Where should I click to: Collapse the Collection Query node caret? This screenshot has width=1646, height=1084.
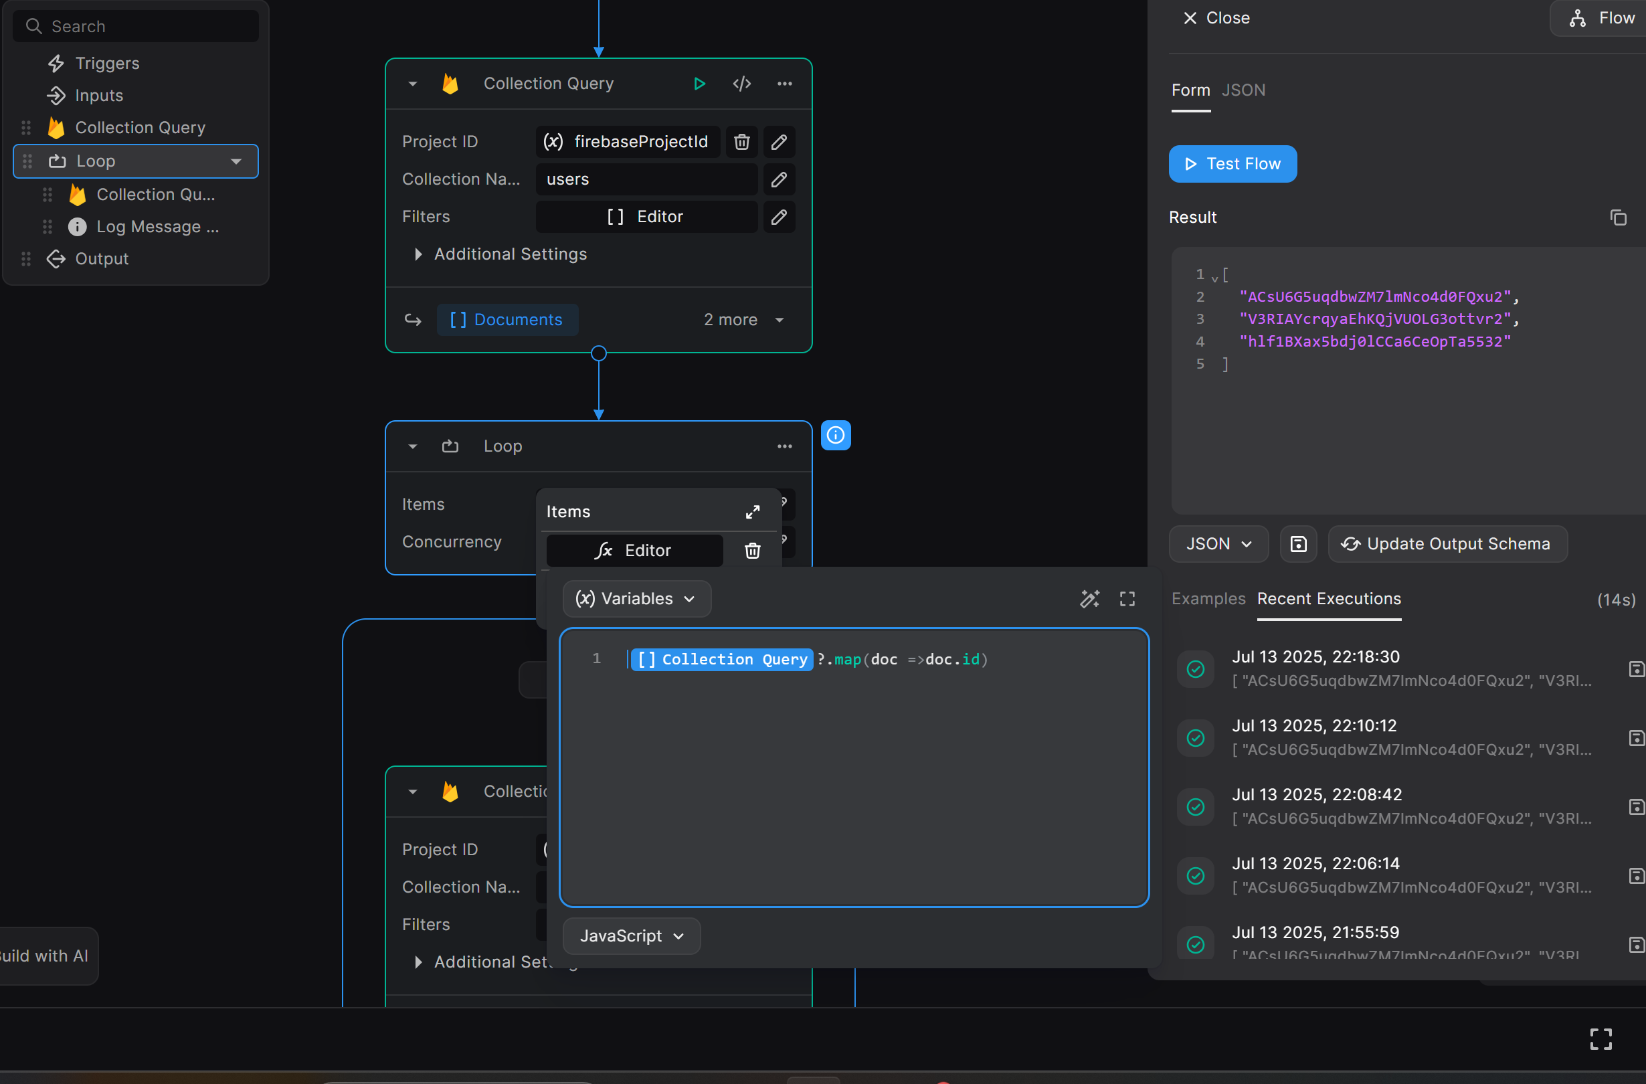[x=413, y=84]
